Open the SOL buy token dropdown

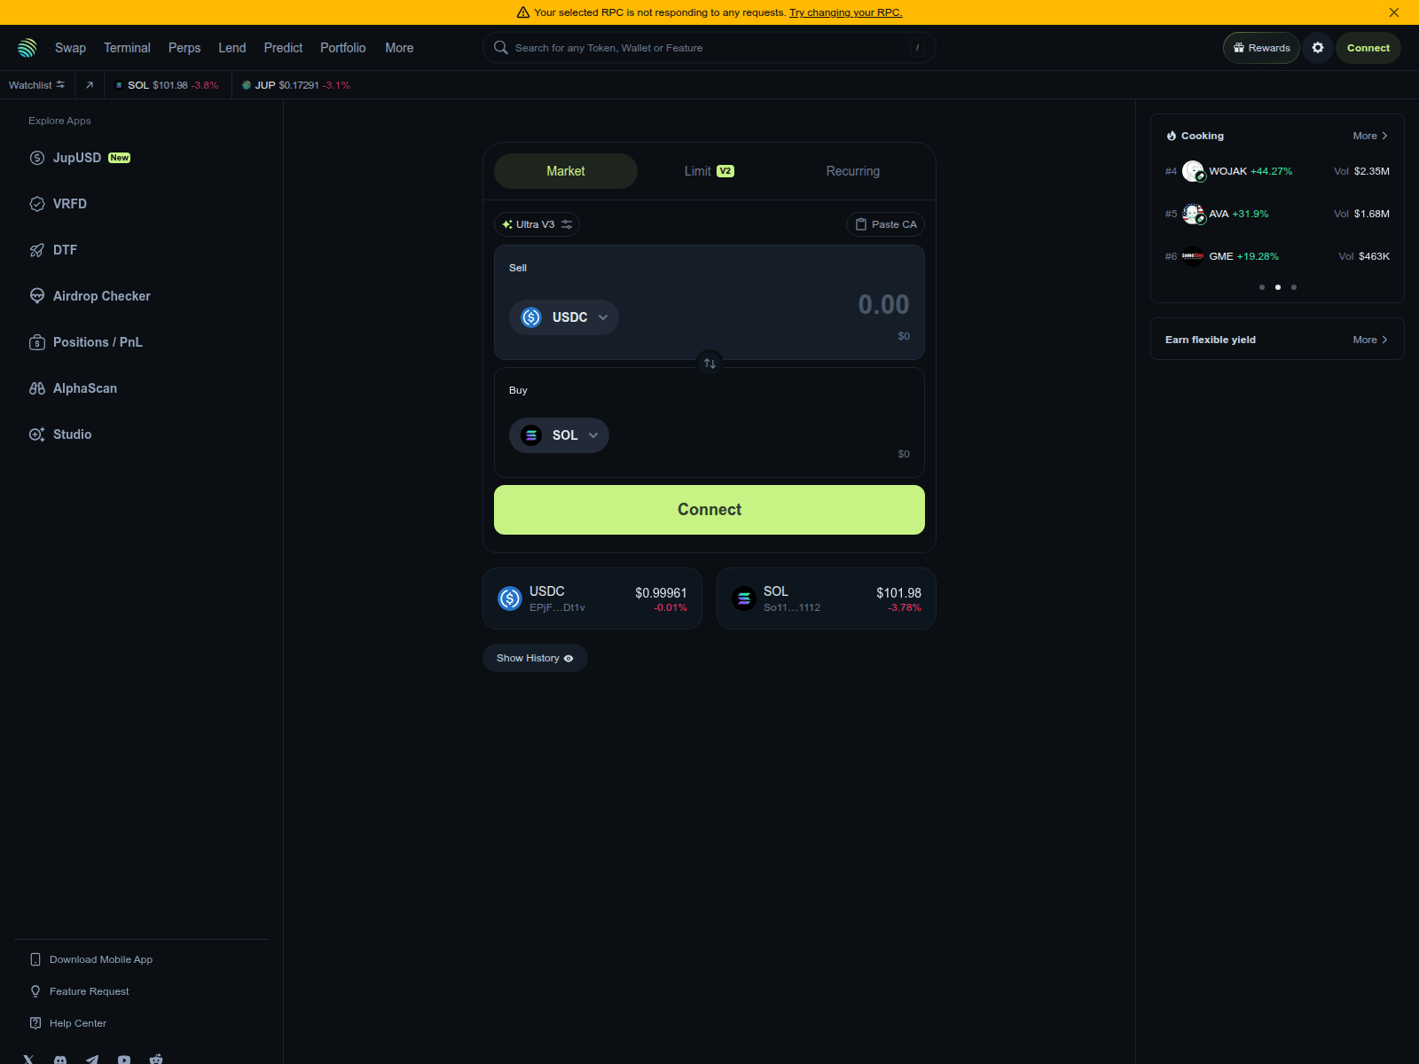(559, 435)
